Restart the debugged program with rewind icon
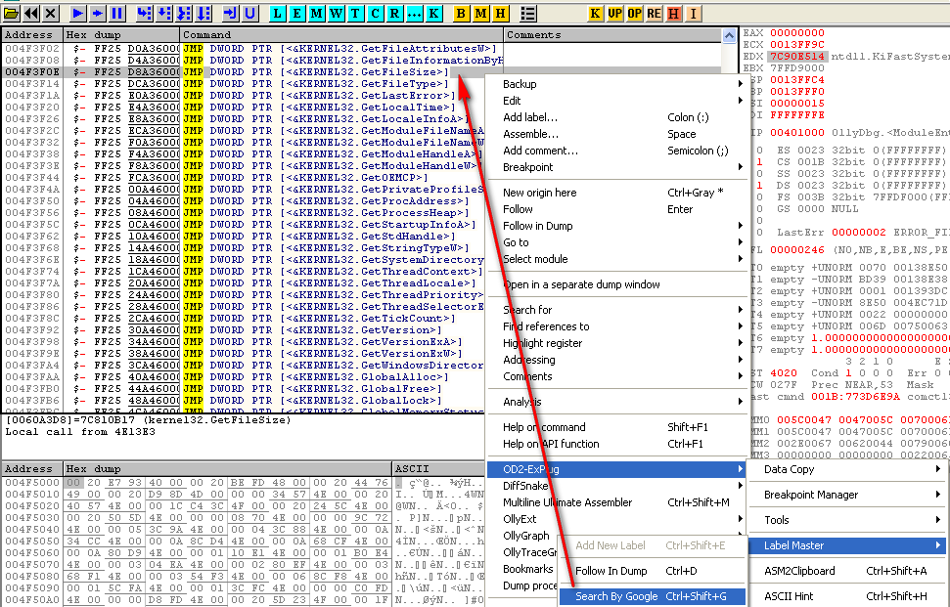Image resolution: width=950 pixels, height=607 pixels. pyautogui.click(x=31, y=13)
